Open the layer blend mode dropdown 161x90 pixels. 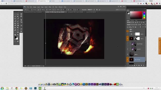[x=132, y=25]
